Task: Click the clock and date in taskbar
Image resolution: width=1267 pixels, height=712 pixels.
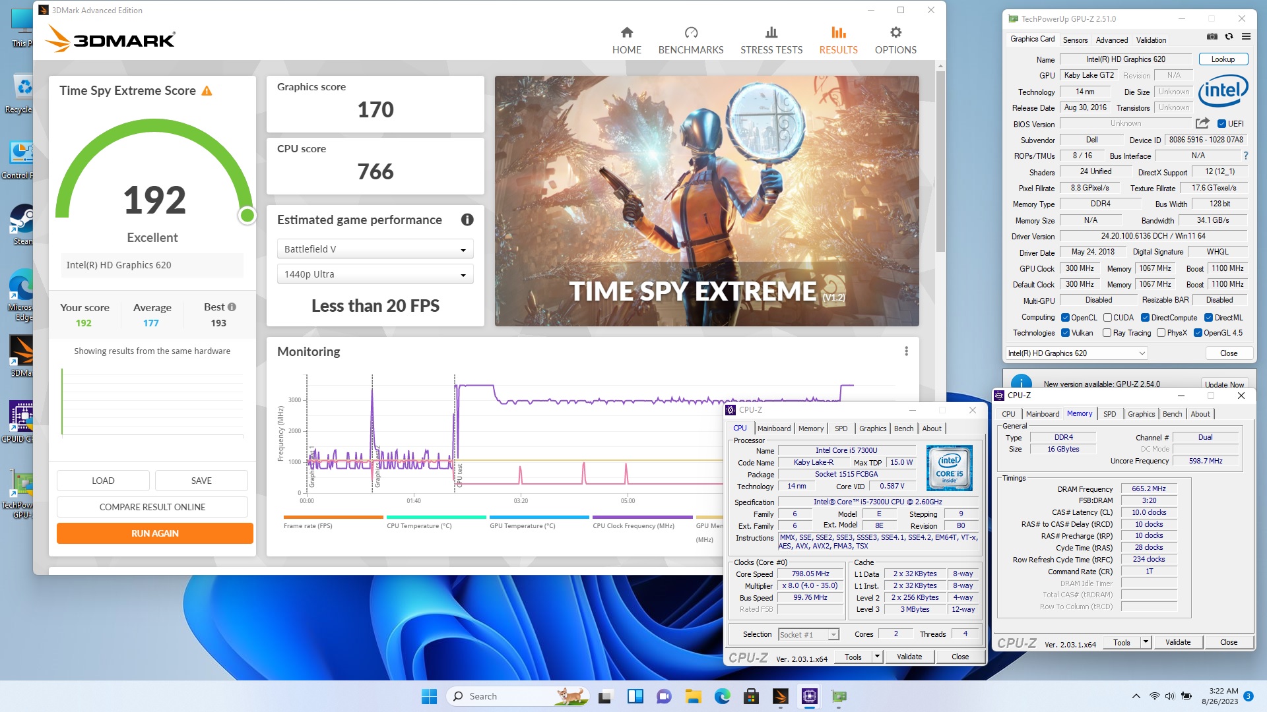Action: tap(1219, 696)
